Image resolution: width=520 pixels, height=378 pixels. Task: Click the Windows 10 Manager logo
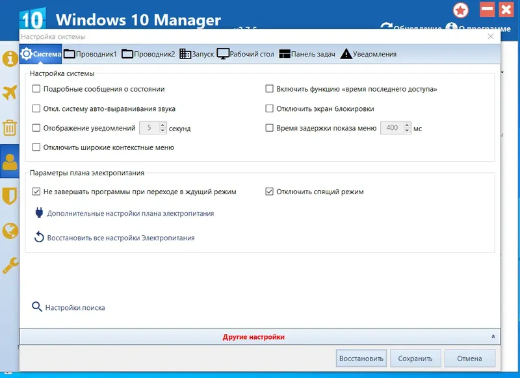tap(32, 19)
